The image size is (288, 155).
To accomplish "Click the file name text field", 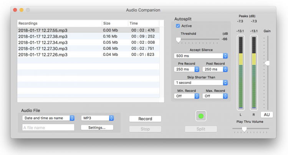I will click(x=48, y=127).
